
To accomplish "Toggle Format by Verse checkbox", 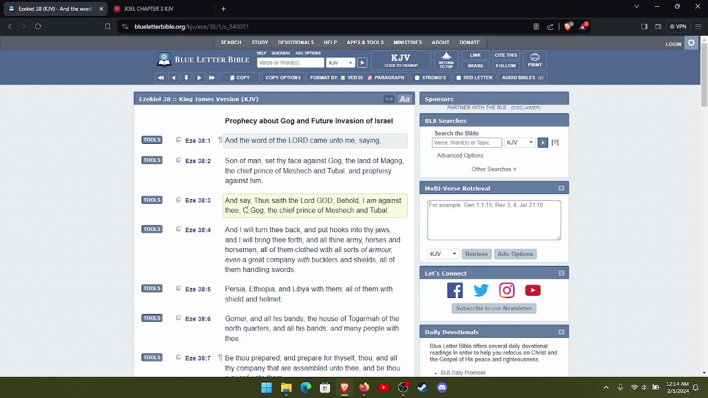I will coord(343,78).
